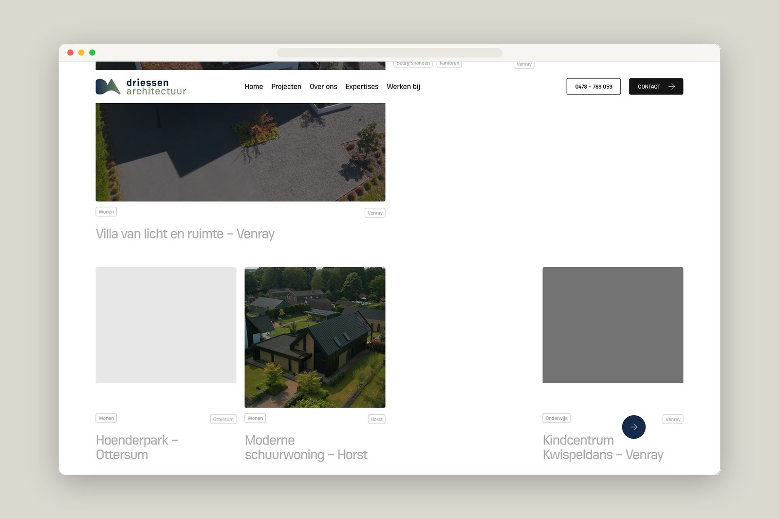Click the browser address bar

click(x=389, y=53)
